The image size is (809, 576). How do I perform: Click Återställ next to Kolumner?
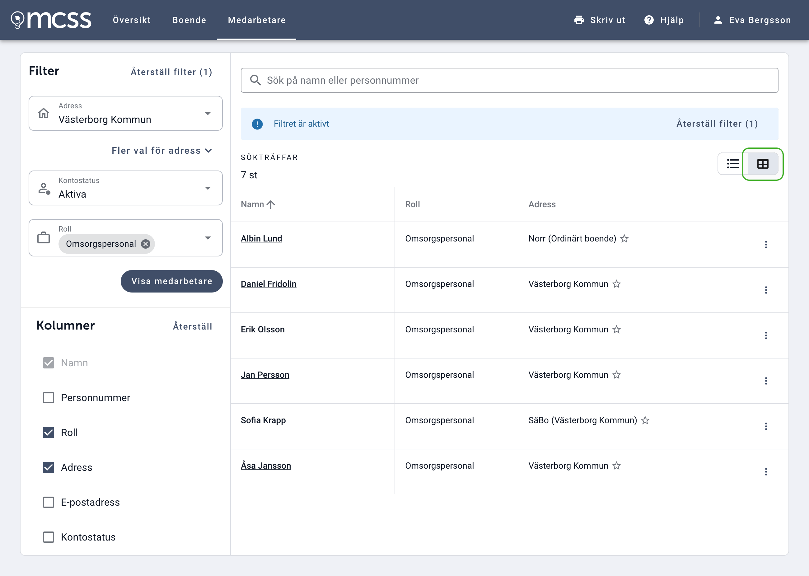click(193, 326)
